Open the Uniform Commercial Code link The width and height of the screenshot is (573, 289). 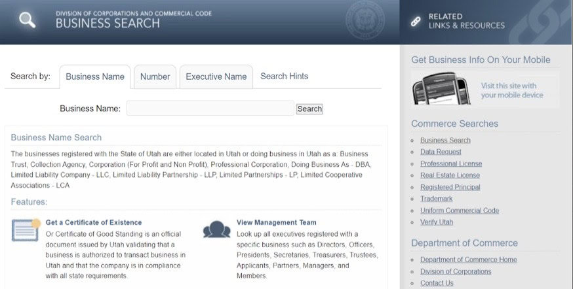point(459,211)
